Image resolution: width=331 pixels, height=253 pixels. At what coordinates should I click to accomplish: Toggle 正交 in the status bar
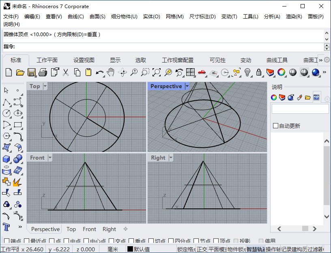pyautogui.click(x=202, y=249)
